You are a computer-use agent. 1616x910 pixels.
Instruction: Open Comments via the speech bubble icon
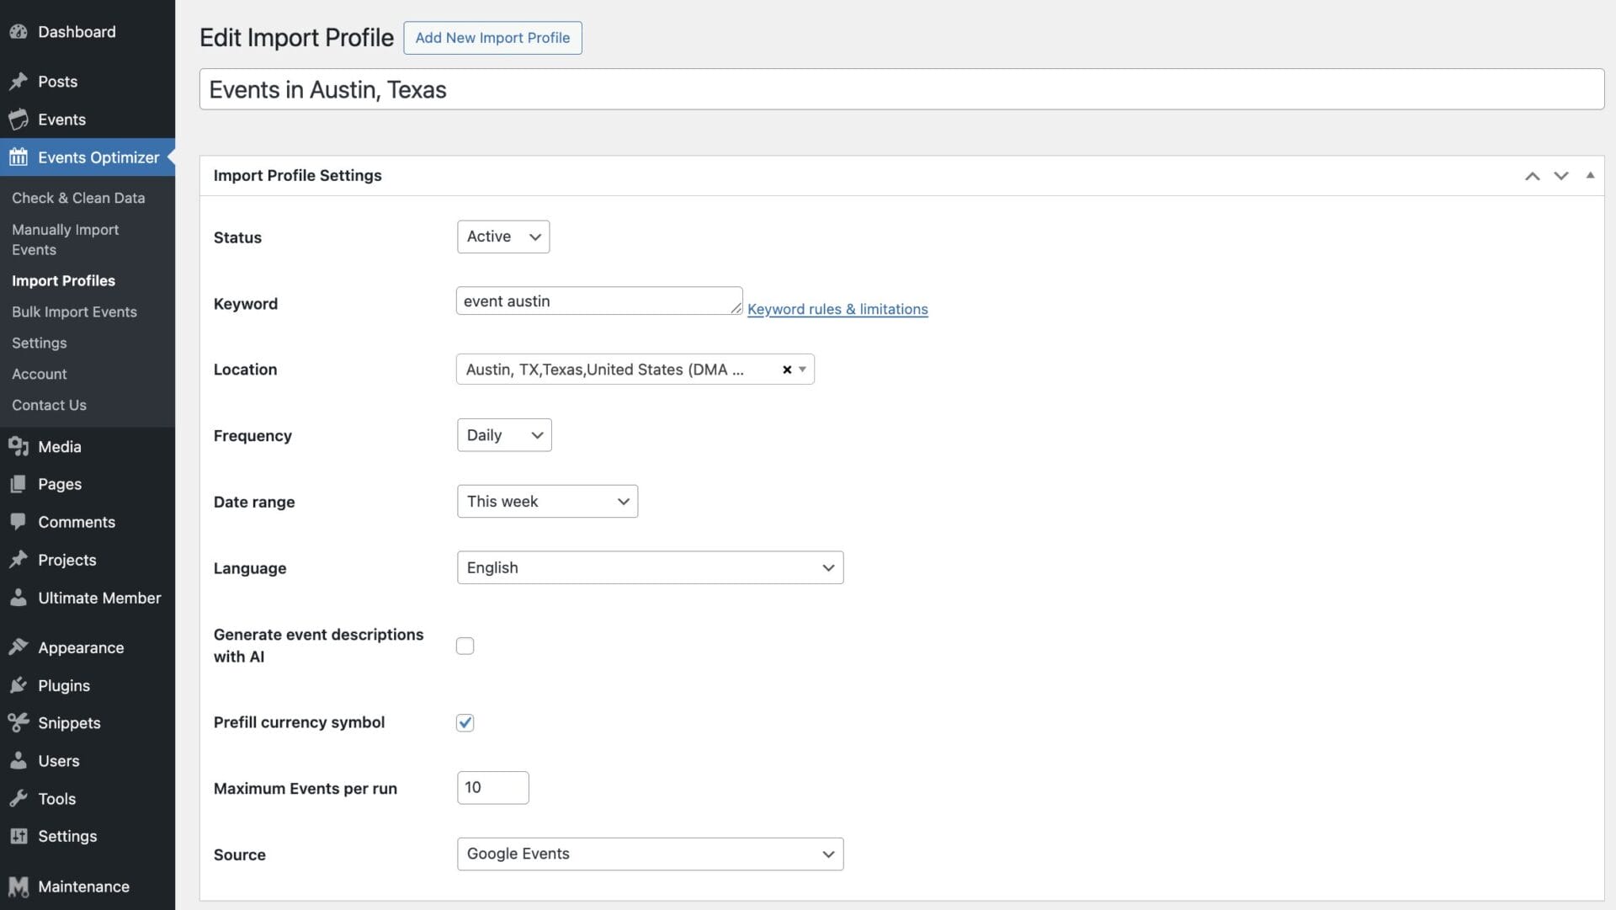pos(19,522)
